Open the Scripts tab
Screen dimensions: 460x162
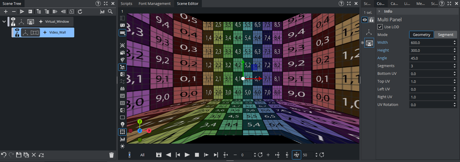click(x=126, y=3)
